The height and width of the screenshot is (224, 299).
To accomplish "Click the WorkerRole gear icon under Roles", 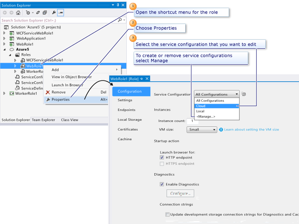I will (x=22, y=72).
